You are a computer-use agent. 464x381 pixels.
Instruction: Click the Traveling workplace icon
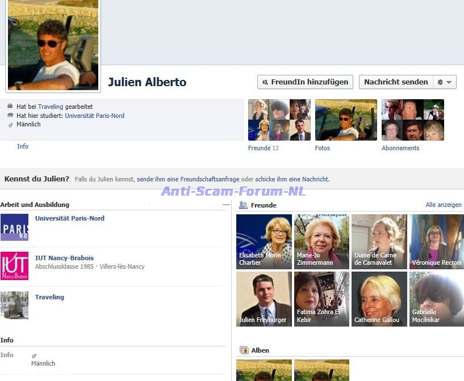pos(14,305)
